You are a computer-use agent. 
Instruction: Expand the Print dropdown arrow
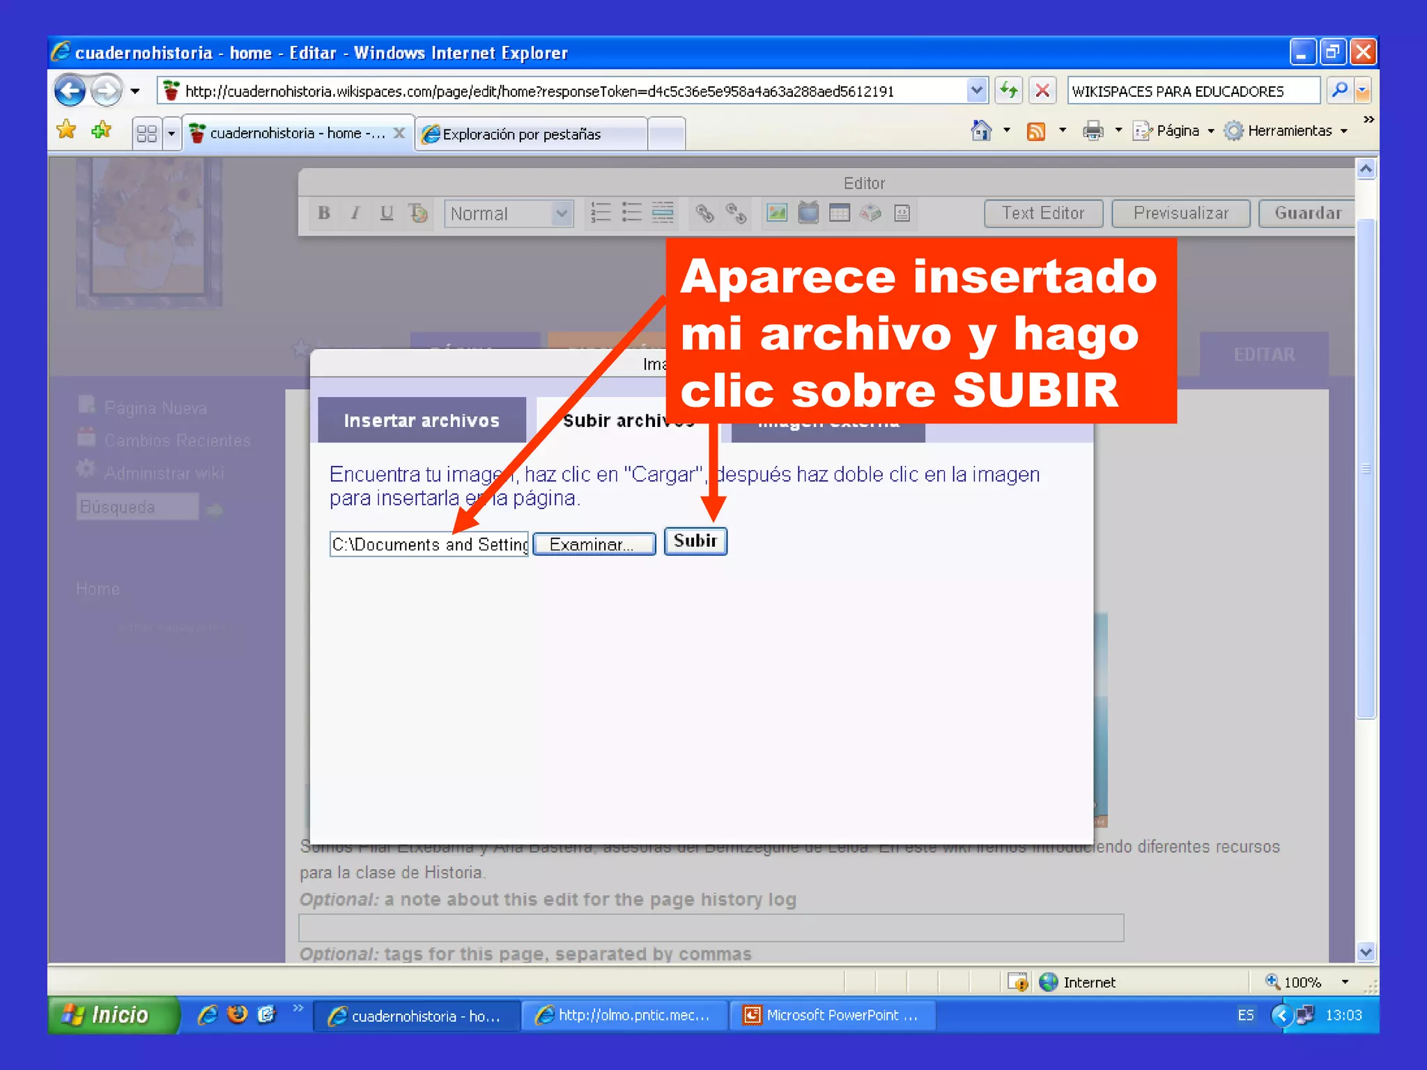pos(1118,130)
